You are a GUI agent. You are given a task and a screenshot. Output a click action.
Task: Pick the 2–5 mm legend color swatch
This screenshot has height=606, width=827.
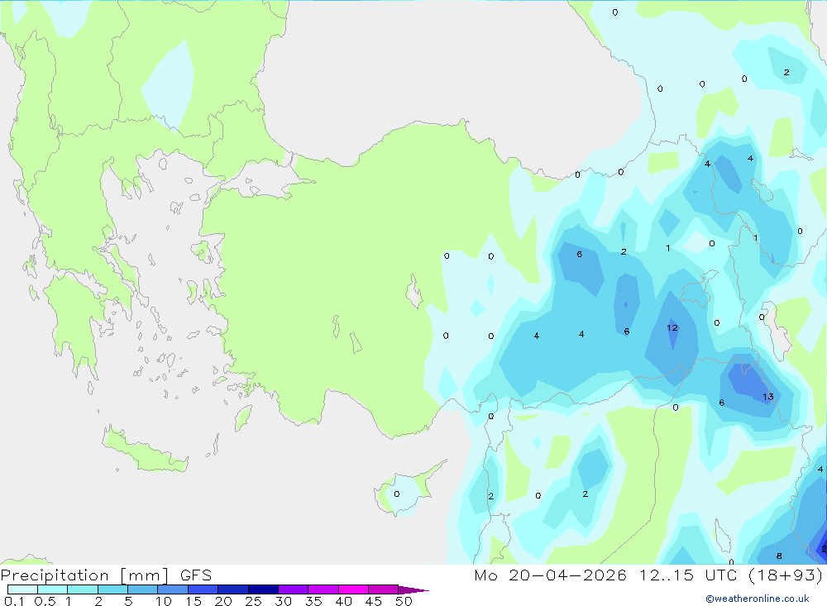tap(112, 589)
